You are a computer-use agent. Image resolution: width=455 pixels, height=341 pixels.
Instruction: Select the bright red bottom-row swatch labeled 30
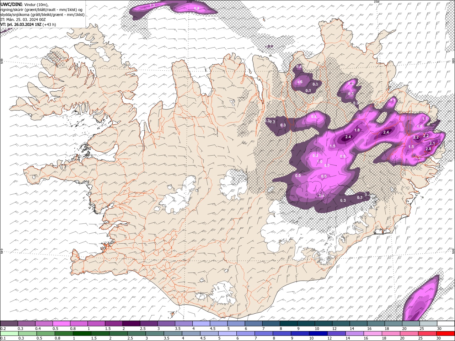tap(446, 334)
